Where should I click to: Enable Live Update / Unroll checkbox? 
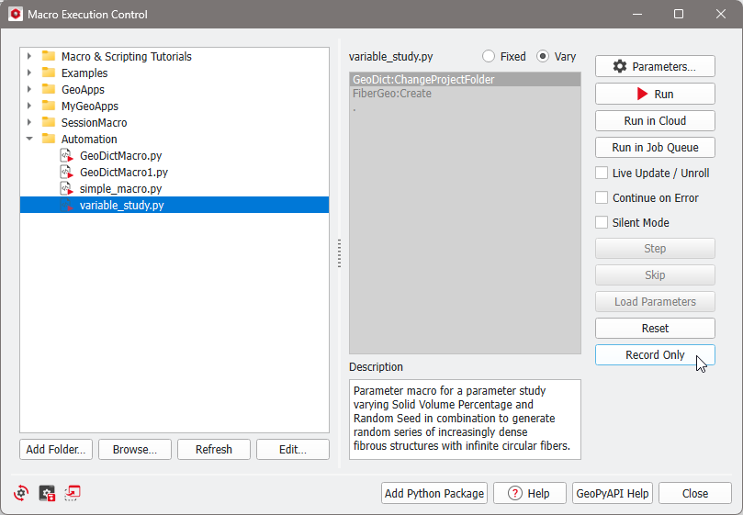pyautogui.click(x=602, y=173)
